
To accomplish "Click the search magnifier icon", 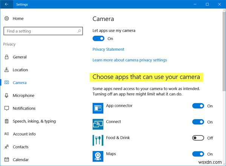I will point(79,31).
